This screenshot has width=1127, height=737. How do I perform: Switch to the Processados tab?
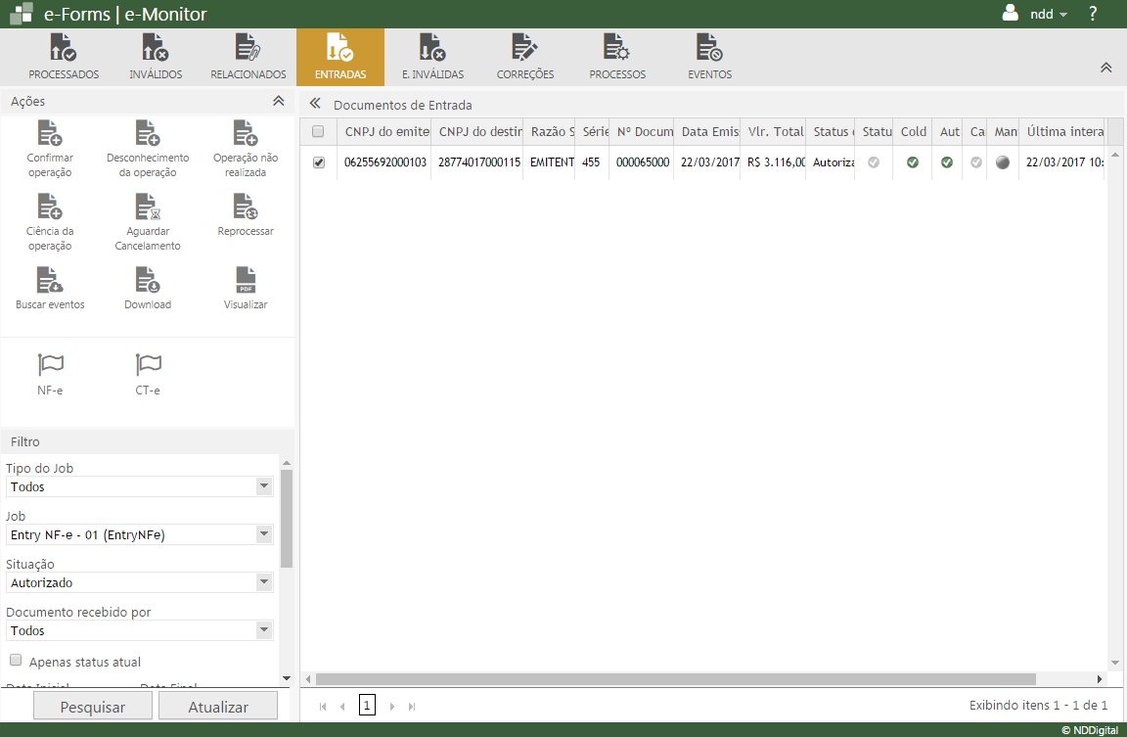tap(64, 57)
